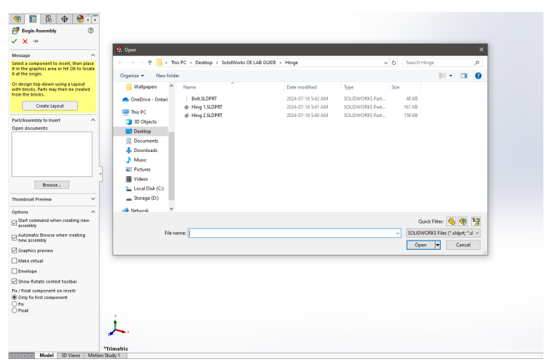Go forward in the Open dialog
The height and width of the screenshot is (364, 547).
132,63
